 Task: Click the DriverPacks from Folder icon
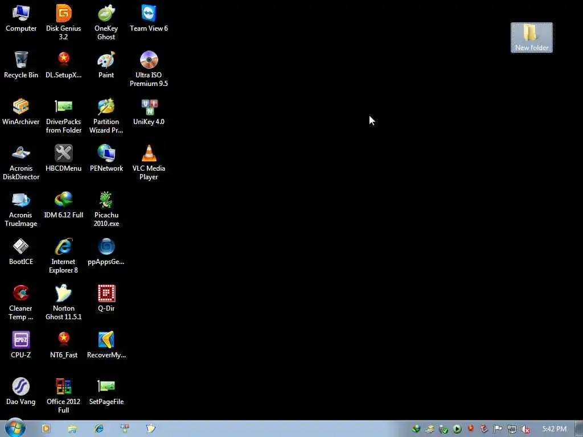click(64, 116)
